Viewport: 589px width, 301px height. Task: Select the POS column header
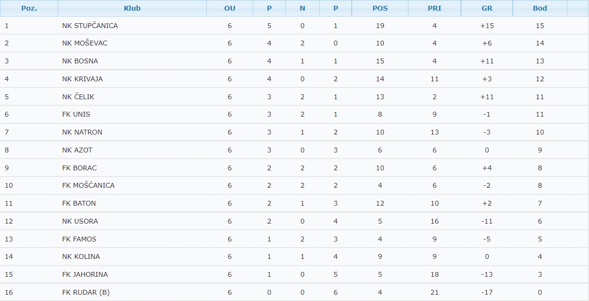pyautogui.click(x=380, y=8)
